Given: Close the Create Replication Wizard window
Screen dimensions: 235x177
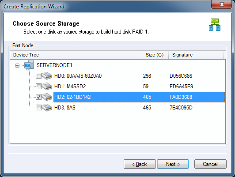Looking at the screenshot, I should point(221,4).
